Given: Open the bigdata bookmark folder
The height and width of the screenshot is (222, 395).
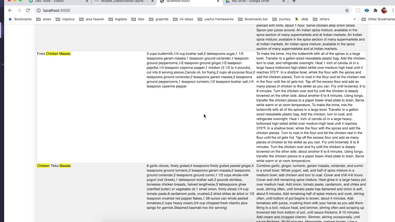Looking at the screenshot, I should (118, 19).
